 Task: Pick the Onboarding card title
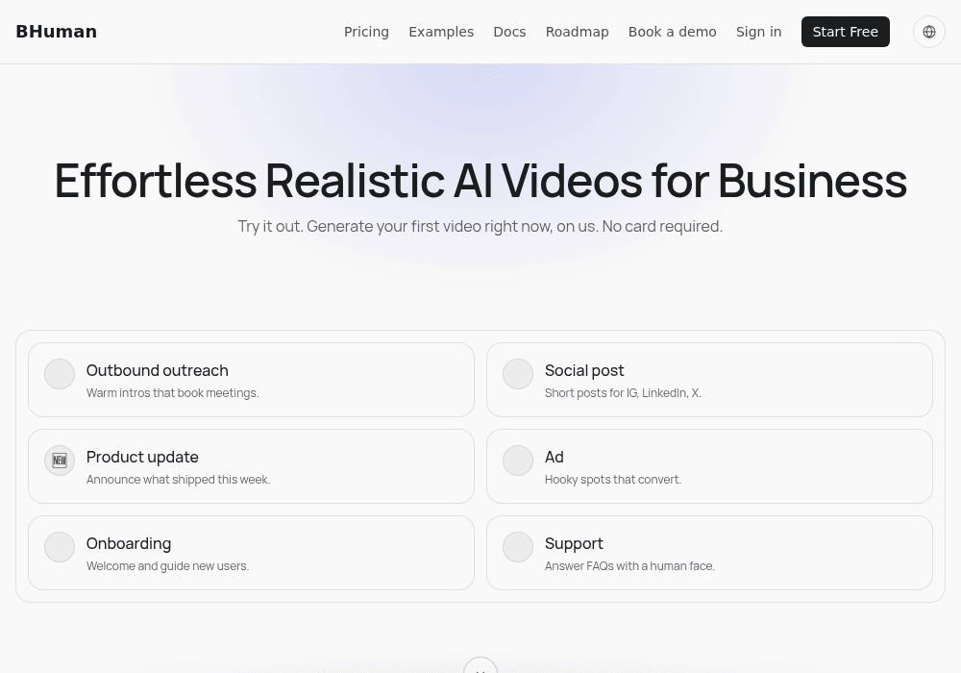129,543
